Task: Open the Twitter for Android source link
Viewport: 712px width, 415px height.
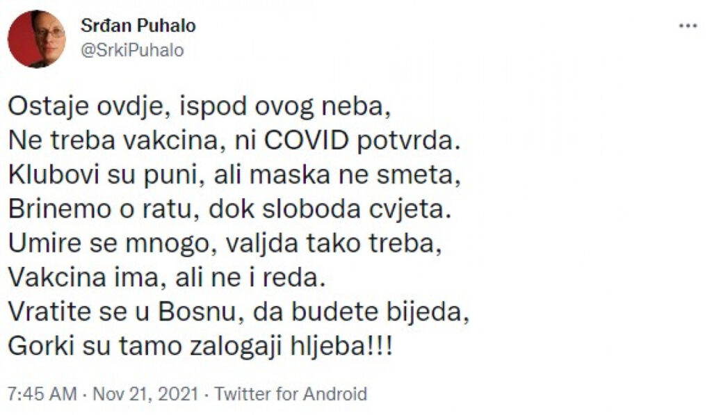Action: click(x=291, y=394)
